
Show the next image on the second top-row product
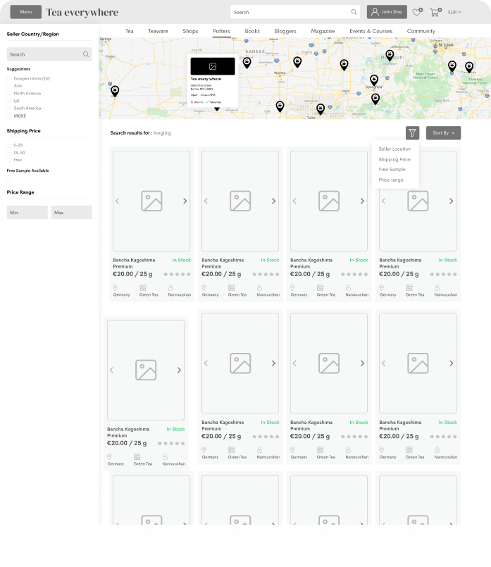(x=274, y=201)
